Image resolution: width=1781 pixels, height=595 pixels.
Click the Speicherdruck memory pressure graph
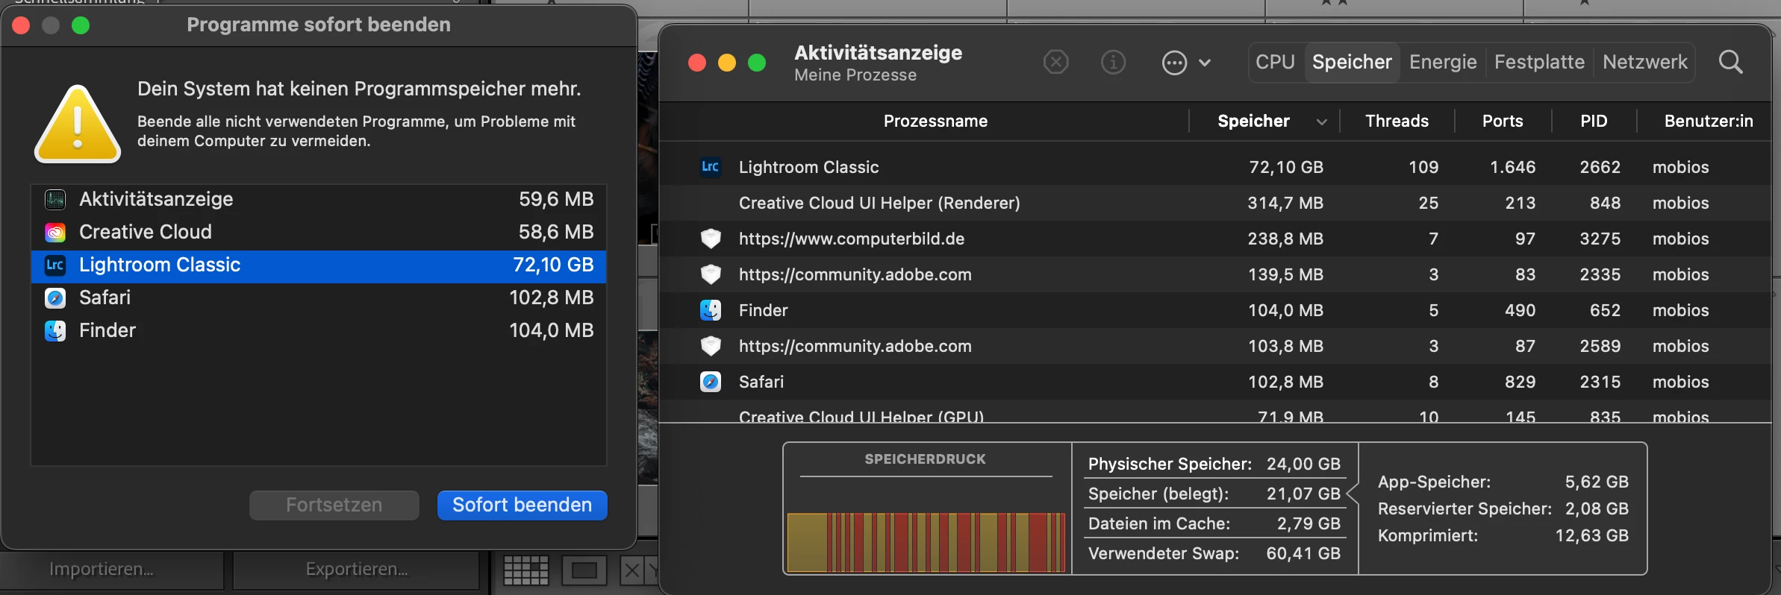[x=926, y=542]
